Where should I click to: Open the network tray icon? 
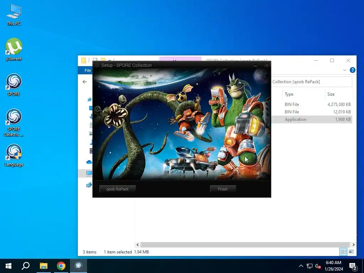click(310, 266)
